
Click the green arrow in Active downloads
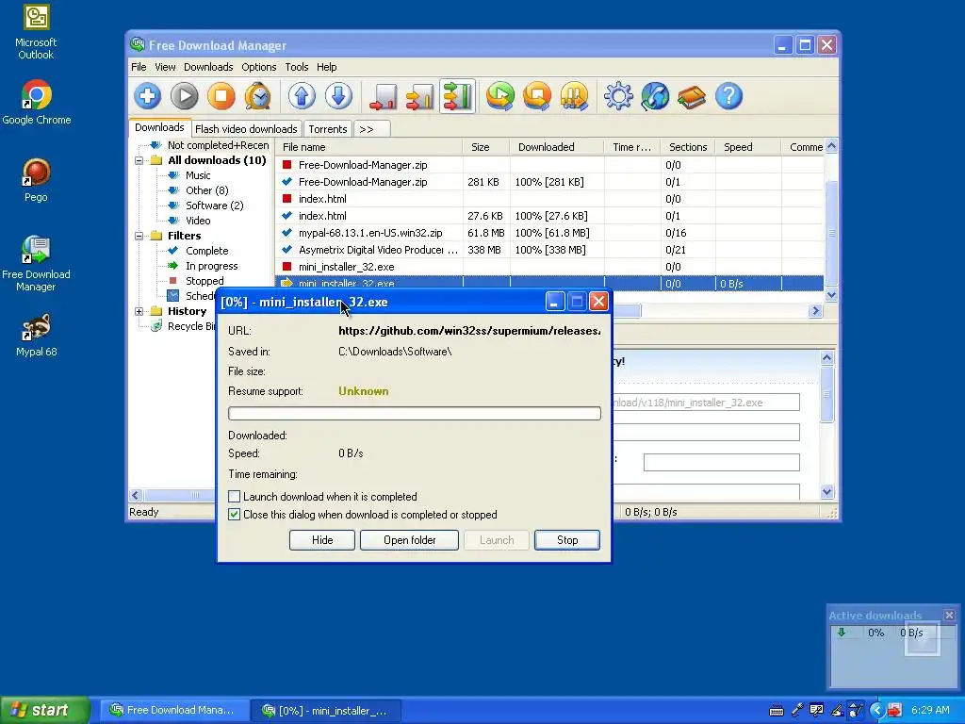[842, 633]
